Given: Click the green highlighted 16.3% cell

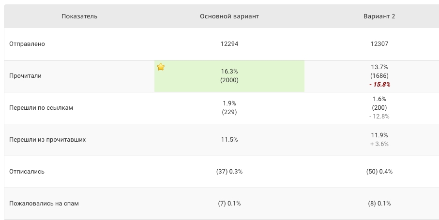Looking at the screenshot, I should pyautogui.click(x=229, y=76).
